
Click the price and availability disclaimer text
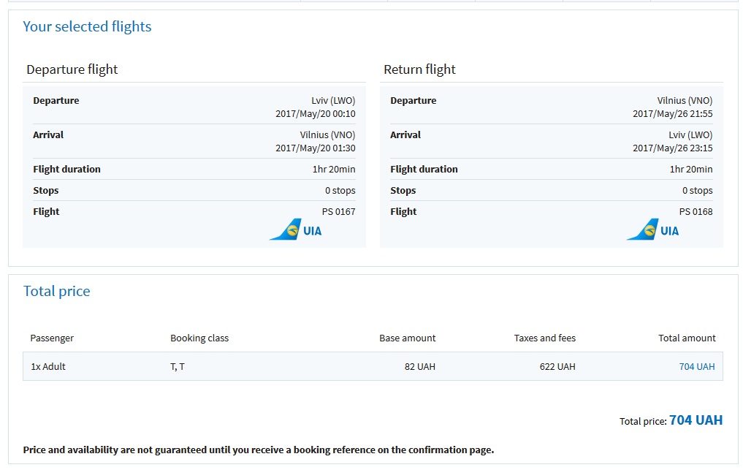point(259,450)
